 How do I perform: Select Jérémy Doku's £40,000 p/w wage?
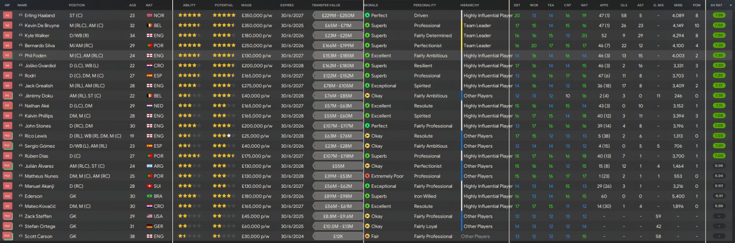point(256,96)
